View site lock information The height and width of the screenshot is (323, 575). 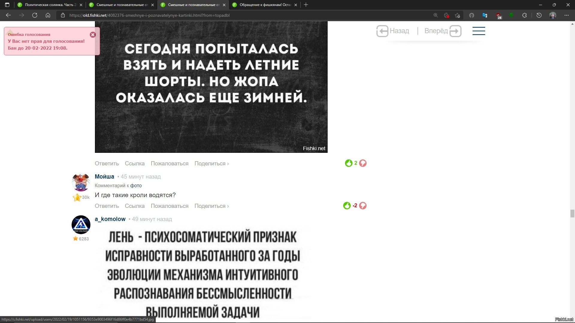pos(63,15)
